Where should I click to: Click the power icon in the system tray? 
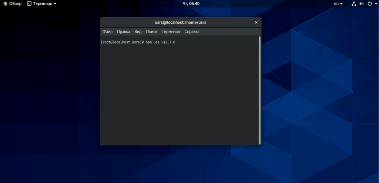(369, 4)
